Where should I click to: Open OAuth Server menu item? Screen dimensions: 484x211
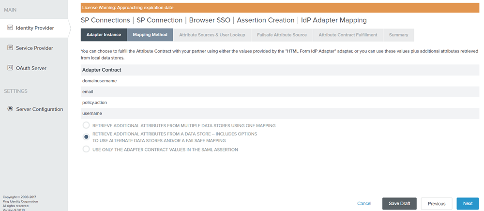tap(31, 68)
